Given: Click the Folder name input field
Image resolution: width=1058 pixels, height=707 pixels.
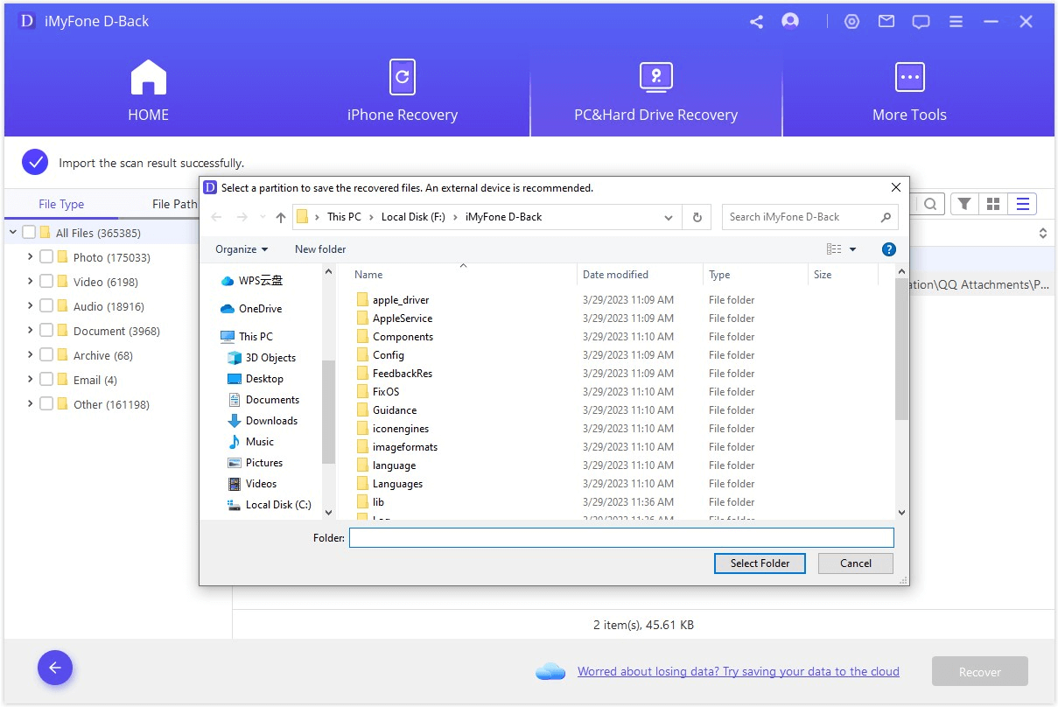Looking at the screenshot, I should [x=620, y=537].
